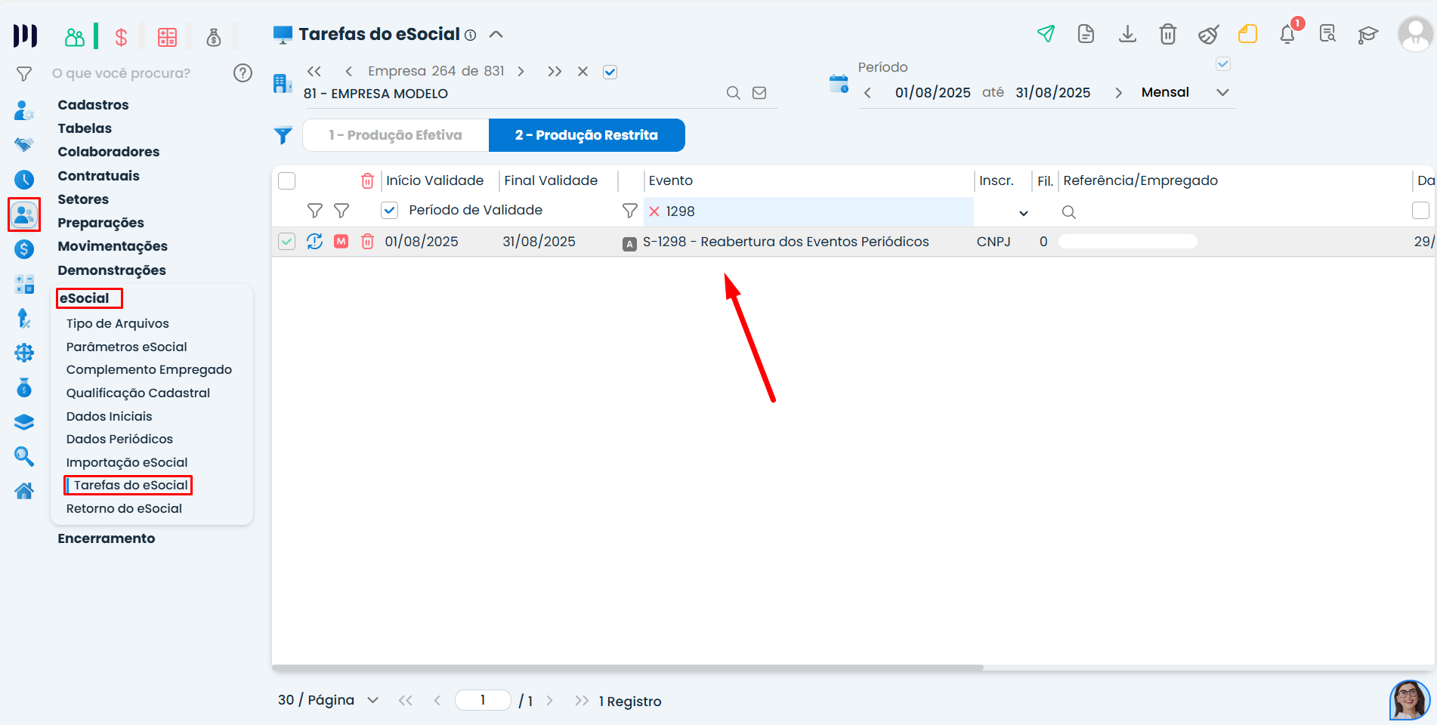Click the red M icon in S-1298 row
1437x725 pixels.
[x=341, y=242]
